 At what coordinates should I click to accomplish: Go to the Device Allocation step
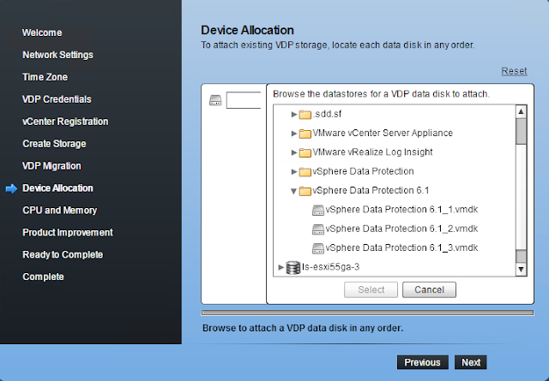point(57,188)
